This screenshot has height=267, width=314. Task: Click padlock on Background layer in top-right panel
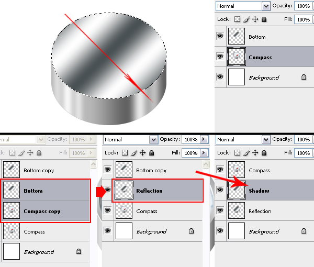click(x=304, y=77)
